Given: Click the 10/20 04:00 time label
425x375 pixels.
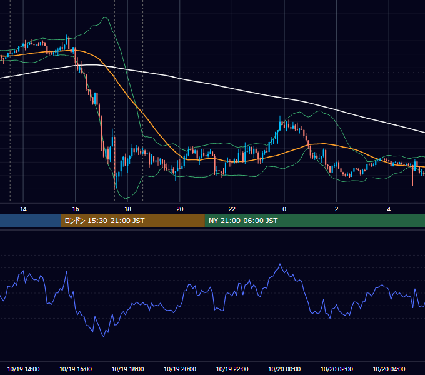Looking at the screenshot, I should coord(389,369).
